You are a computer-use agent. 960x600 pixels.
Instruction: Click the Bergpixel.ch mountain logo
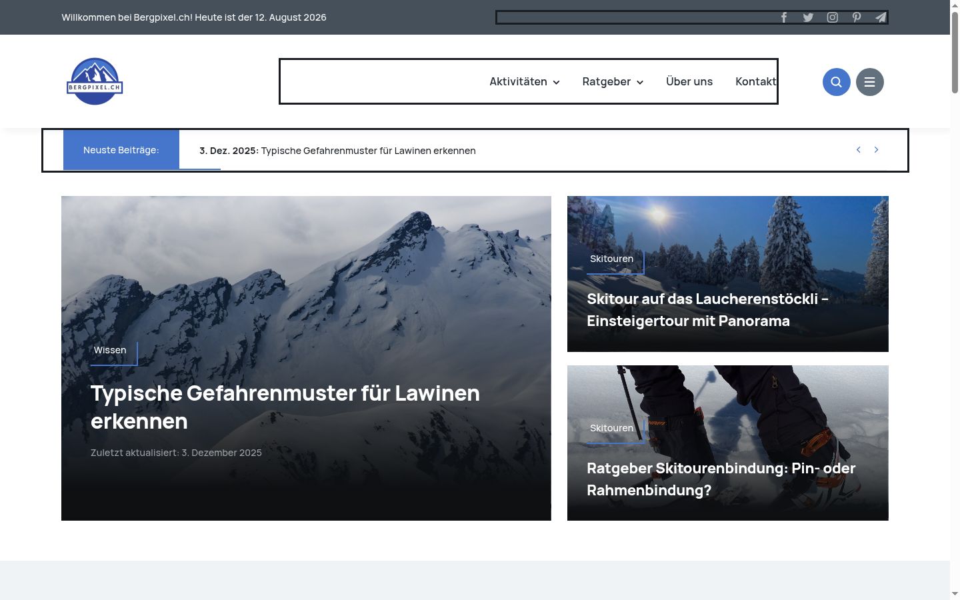click(95, 81)
